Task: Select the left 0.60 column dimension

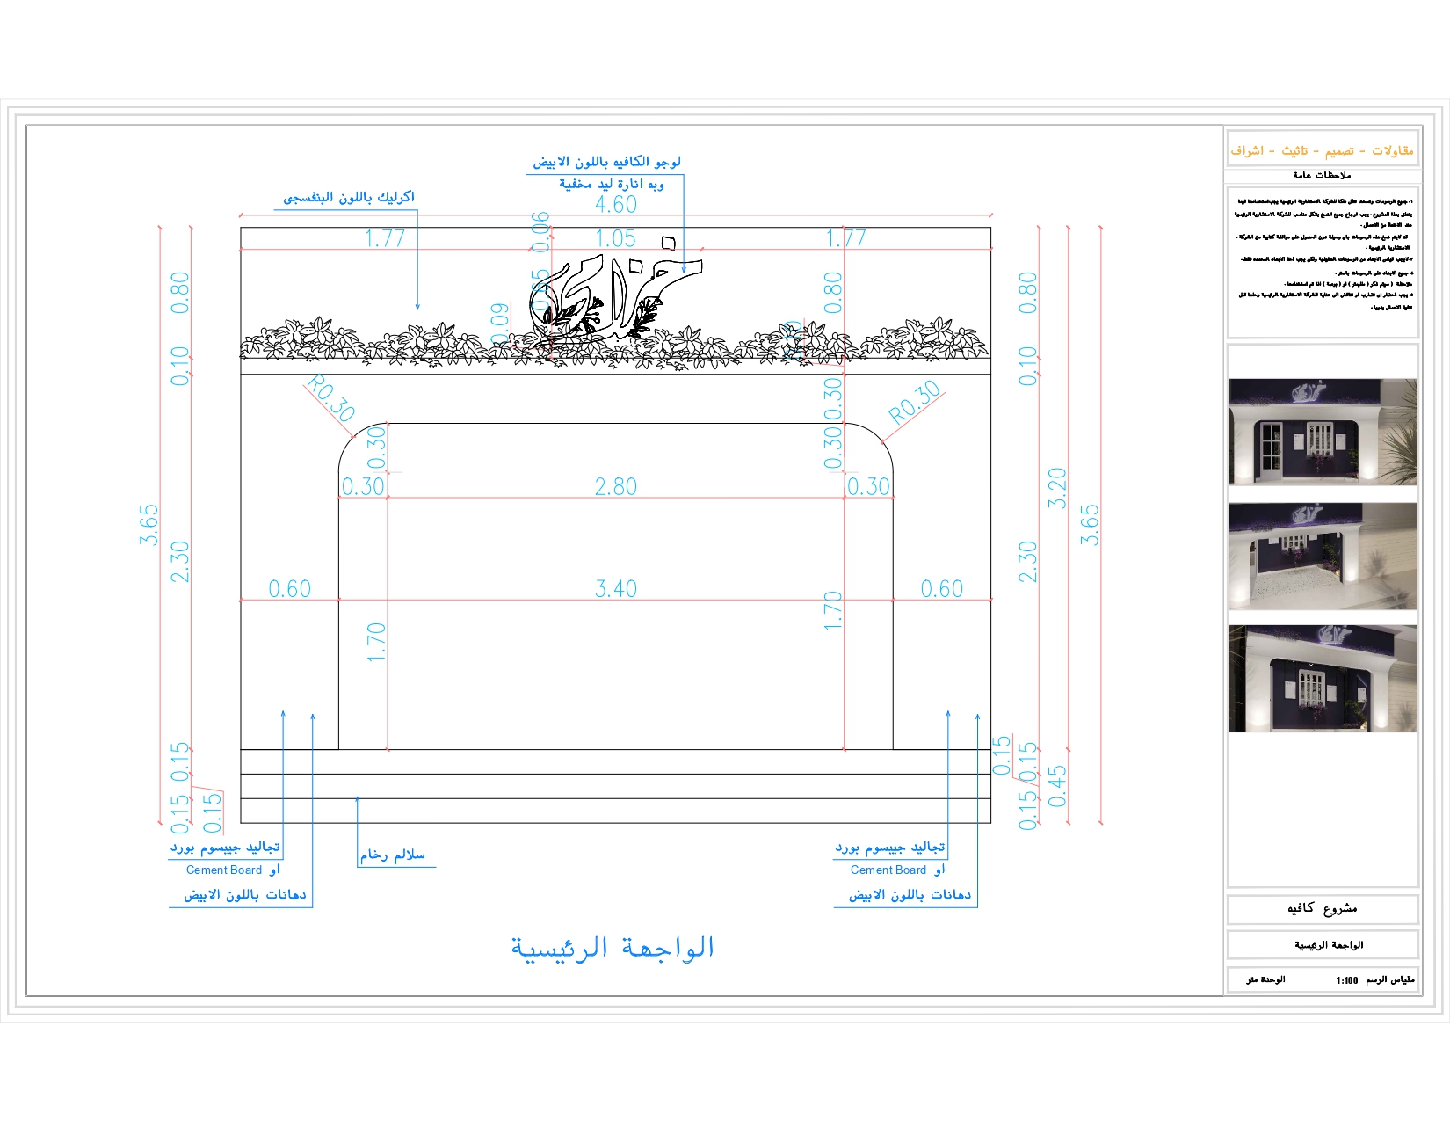Action: tap(290, 588)
